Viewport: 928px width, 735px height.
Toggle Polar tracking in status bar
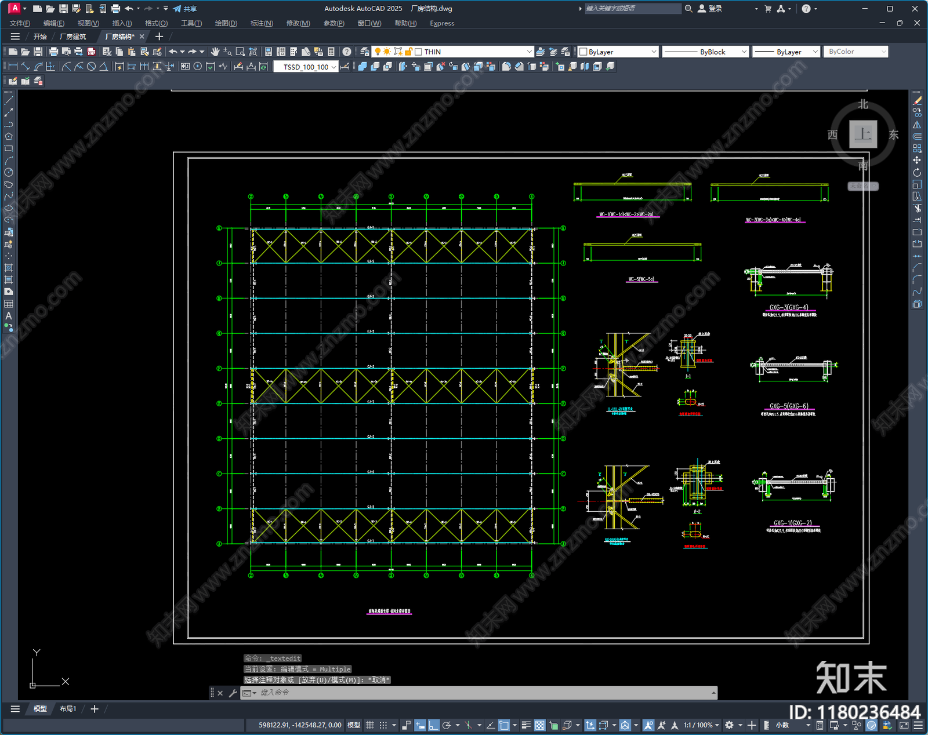click(x=447, y=725)
